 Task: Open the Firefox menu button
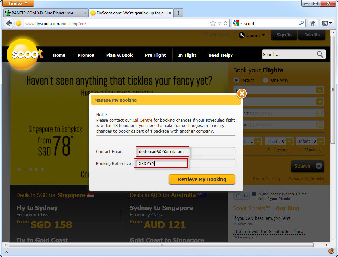pos(18,3)
